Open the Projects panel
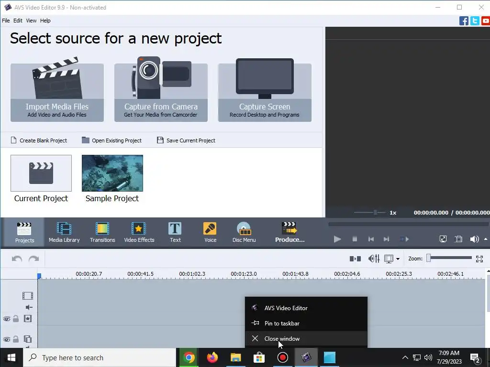This screenshot has height=367, width=490. (24, 233)
